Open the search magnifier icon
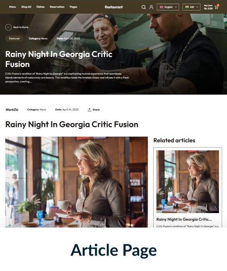Screen dimensions: 227x271 [x=144, y=7]
